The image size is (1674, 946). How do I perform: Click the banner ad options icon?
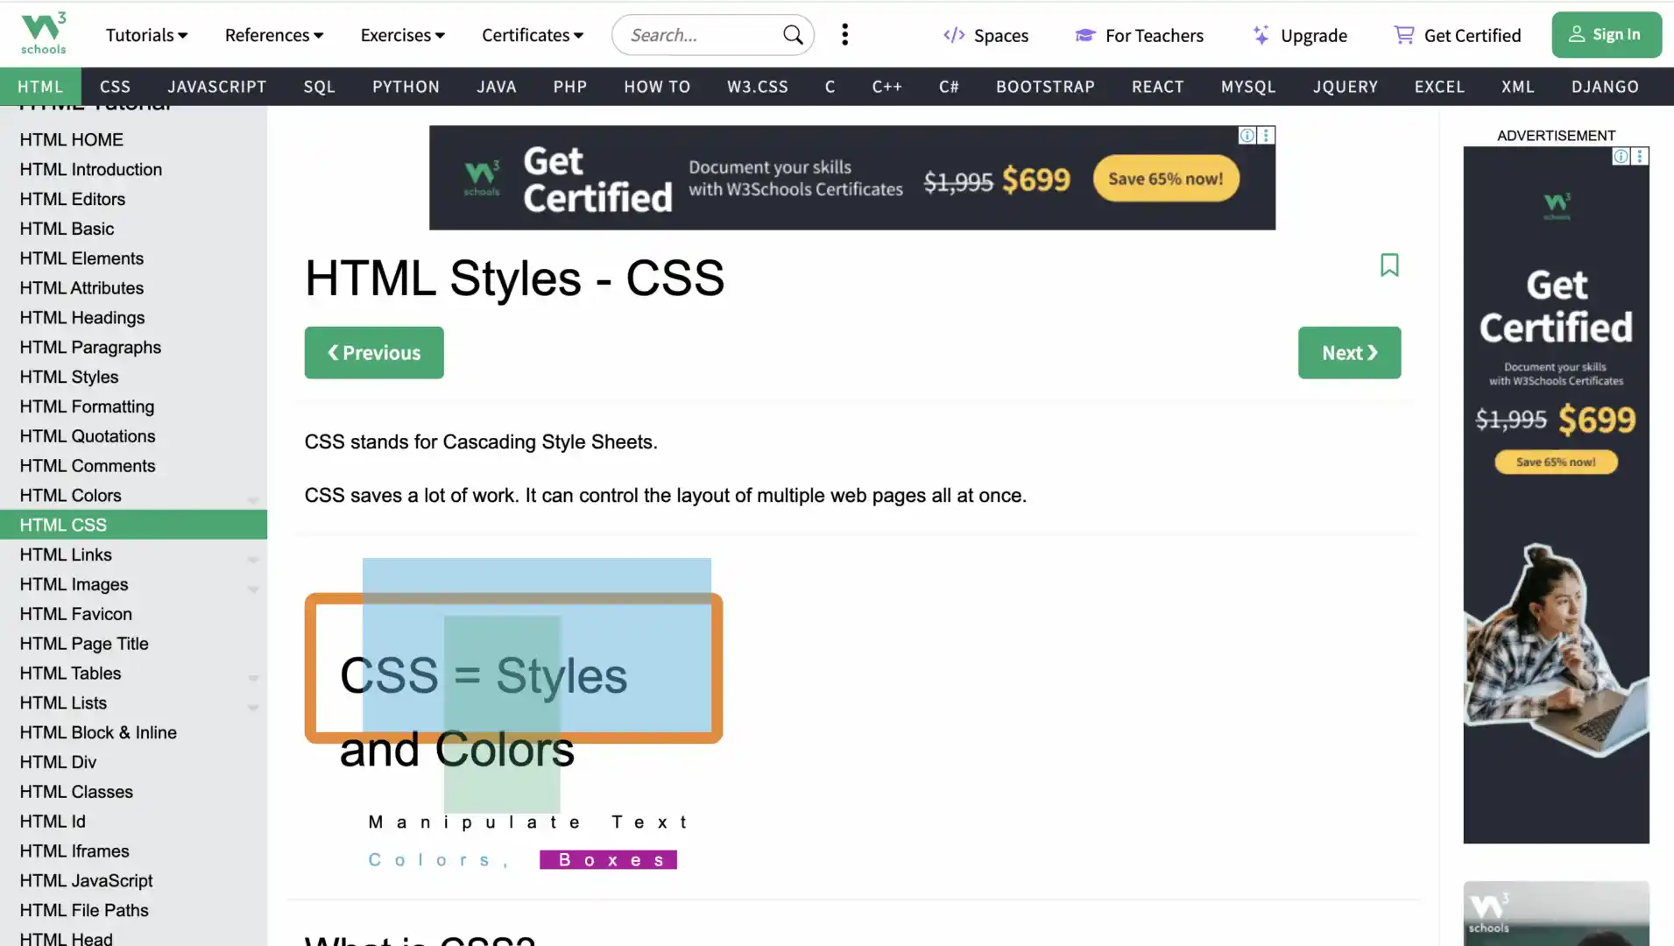click(x=1266, y=135)
